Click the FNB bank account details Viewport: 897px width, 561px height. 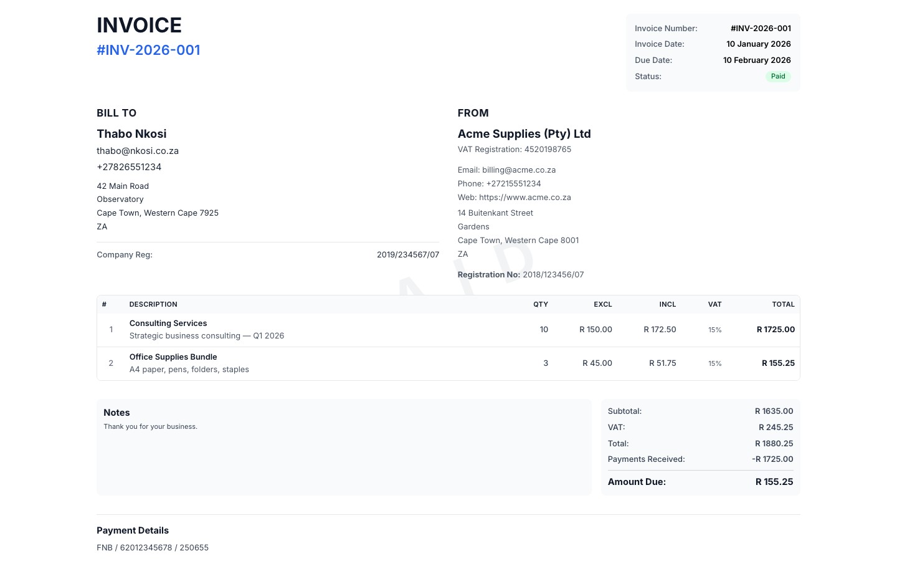click(152, 547)
